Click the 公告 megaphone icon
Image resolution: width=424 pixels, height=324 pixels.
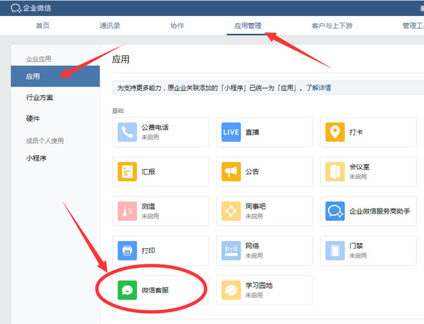pos(232,172)
